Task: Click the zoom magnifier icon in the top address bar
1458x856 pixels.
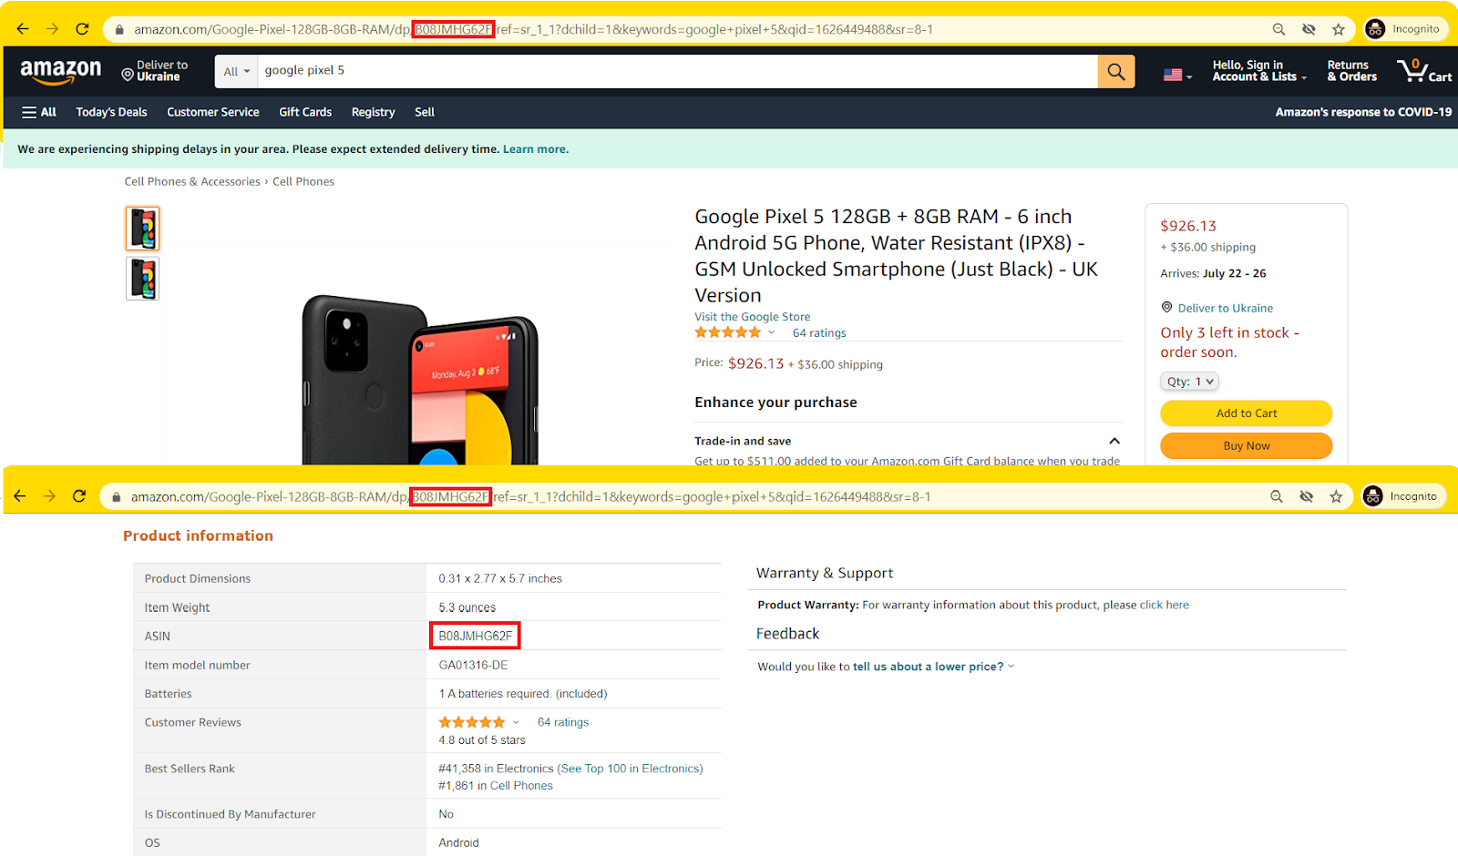Action: (1278, 29)
